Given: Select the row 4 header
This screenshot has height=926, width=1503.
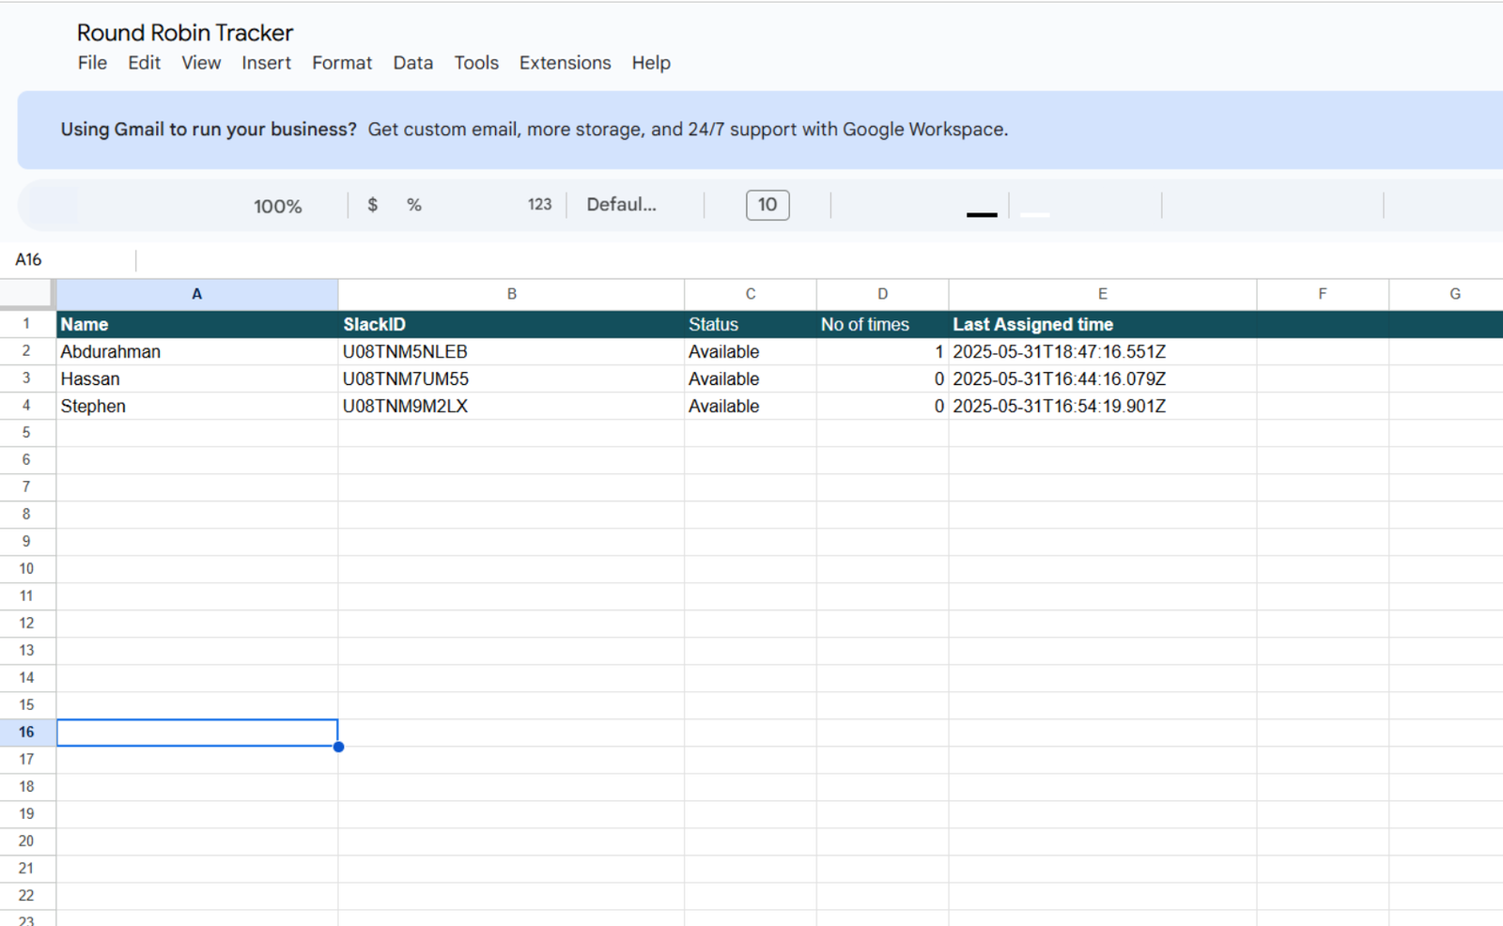Looking at the screenshot, I should [26, 406].
